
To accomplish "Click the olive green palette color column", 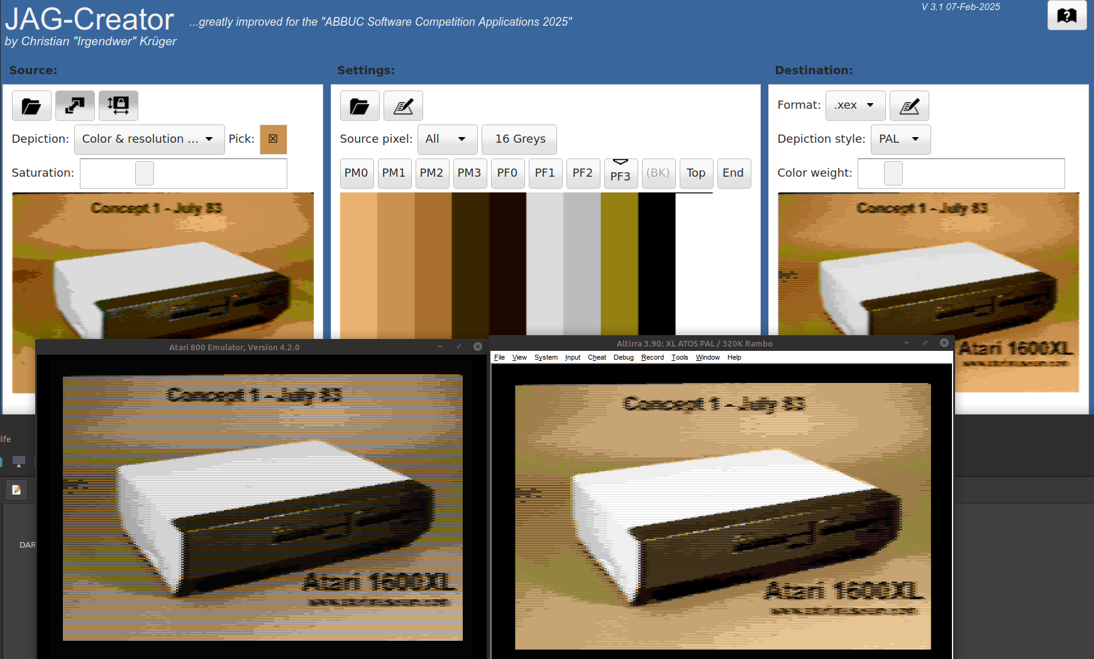I will (619, 264).
